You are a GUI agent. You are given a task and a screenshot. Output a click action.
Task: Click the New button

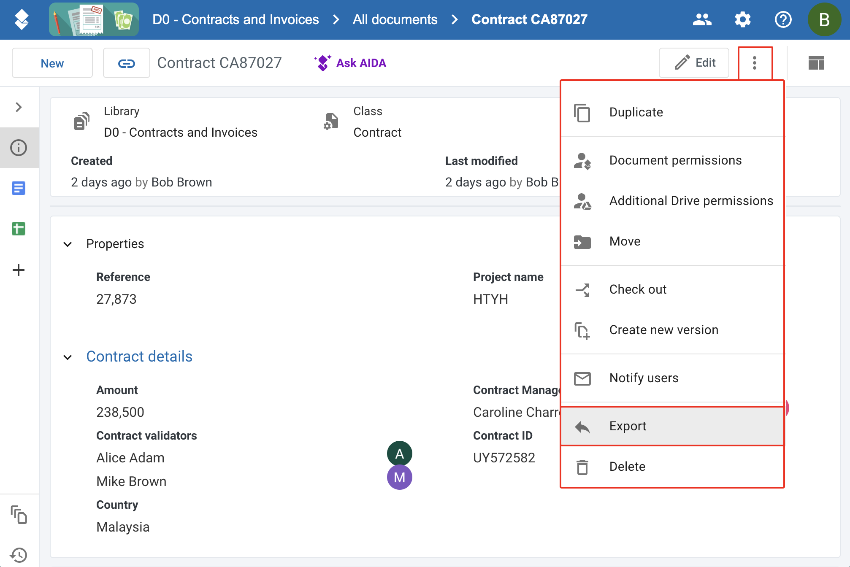tap(52, 63)
